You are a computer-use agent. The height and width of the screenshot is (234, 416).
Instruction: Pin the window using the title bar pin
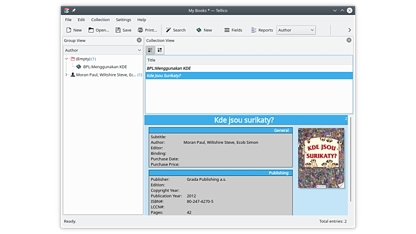pyautogui.click(x=74, y=10)
